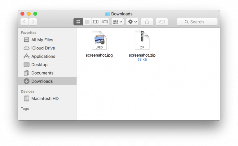The height and width of the screenshot is (146, 238).
Task: Switch to Cover Flow view
Action: [x=104, y=22]
